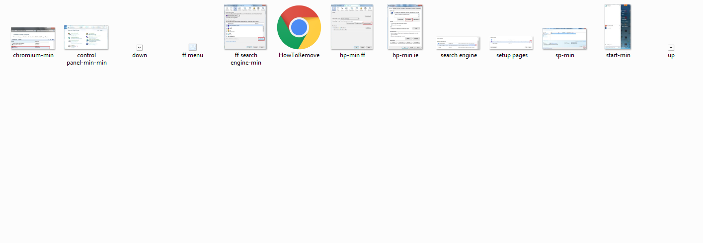Click the 'sp-min' file name label
Image resolution: width=703 pixels, height=243 pixels.
click(565, 55)
